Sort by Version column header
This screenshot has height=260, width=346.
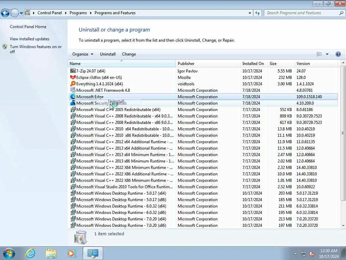point(316,63)
